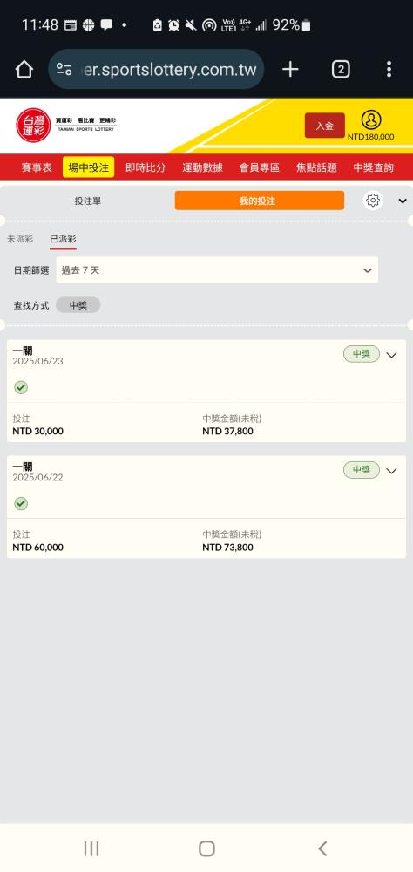
Task: Tap the Android back navigation button
Action: [322, 848]
